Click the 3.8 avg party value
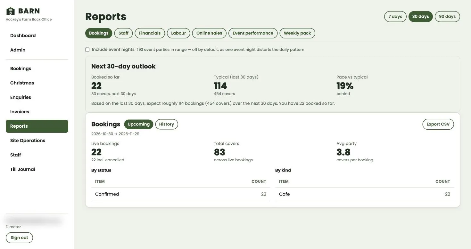The width and height of the screenshot is (471, 249). (x=343, y=152)
